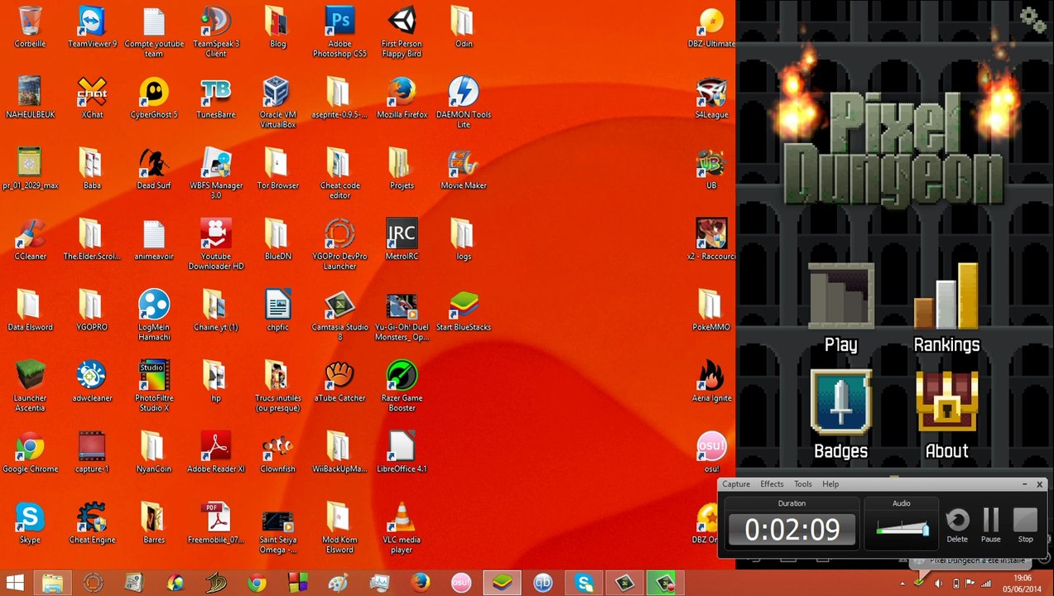Image resolution: width=1054 pixels, height=596 pixels.
Task: Open TeamViewer 9 desktop shortcut
Action: point(92,22)
